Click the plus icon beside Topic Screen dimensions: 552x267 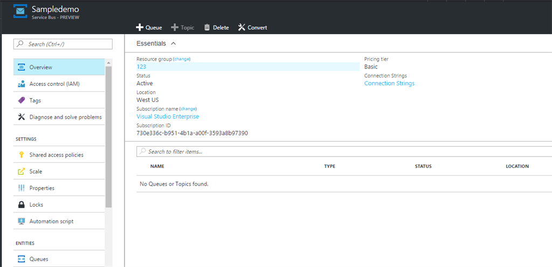pos(175,28)
